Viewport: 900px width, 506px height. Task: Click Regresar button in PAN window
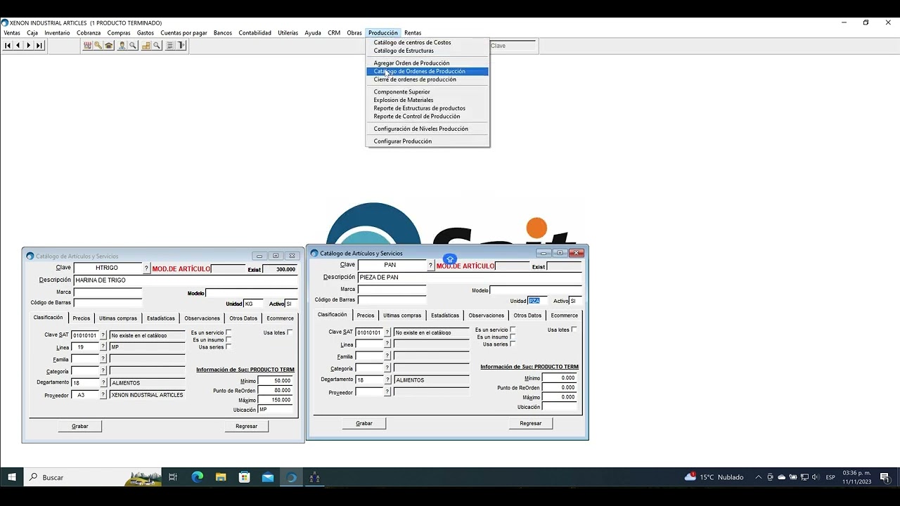point(531,423)
